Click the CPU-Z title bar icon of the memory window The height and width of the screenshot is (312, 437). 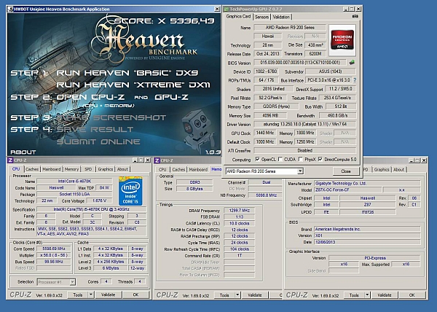click(157, 160)
